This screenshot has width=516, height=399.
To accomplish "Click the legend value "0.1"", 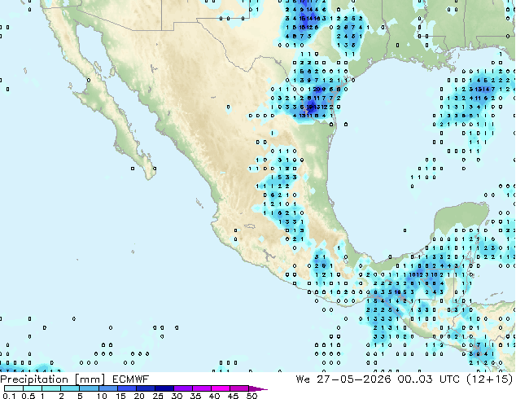I will pos(10,396).
